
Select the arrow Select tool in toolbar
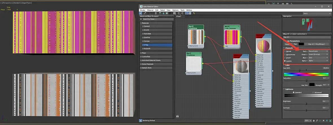point(141,13)
